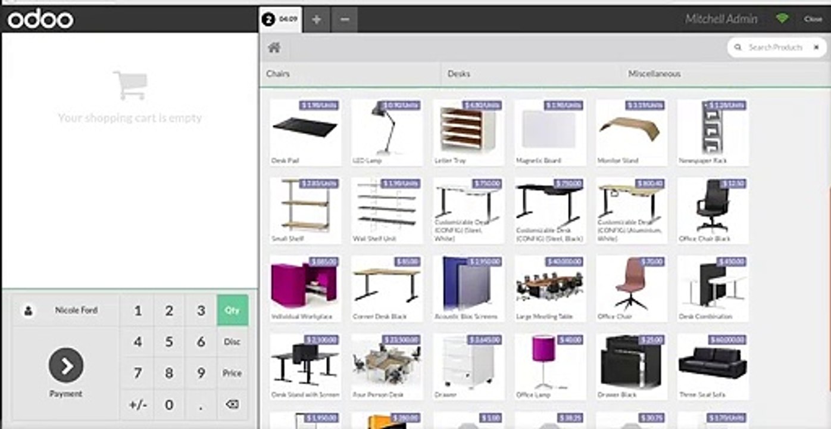Screen dimensions: 831x429
Task: Click the Odoo logo
Action: (x=40, y=20)
